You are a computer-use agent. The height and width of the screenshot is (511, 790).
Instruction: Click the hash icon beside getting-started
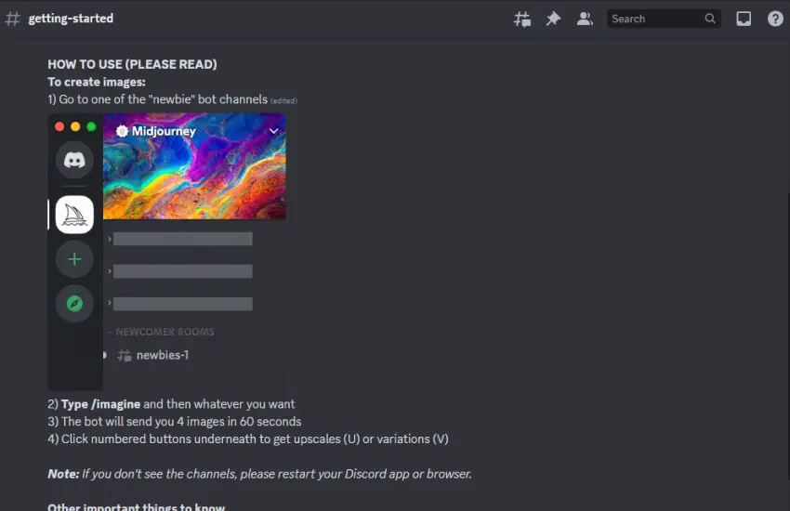pyautogui.click(x=12, y=19)
